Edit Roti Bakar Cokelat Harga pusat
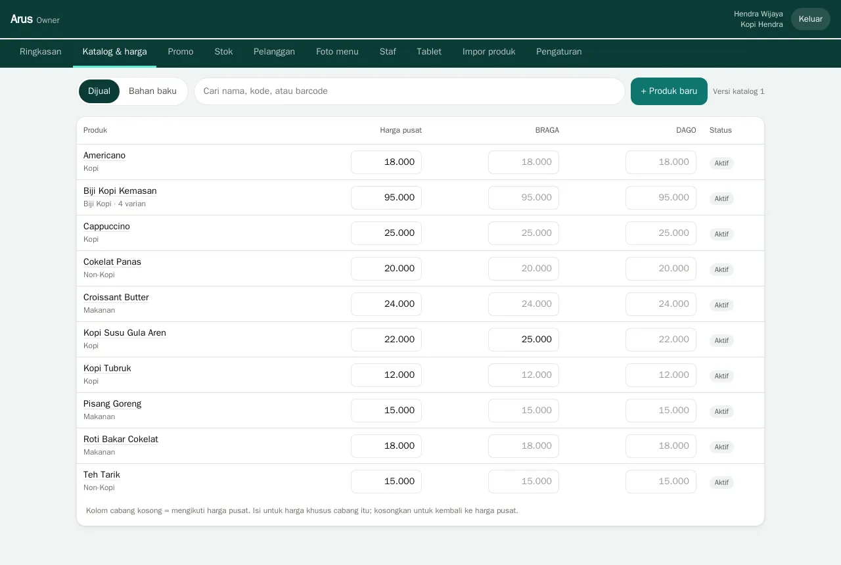The width and height of the screenshot is (841, 565). (x=386, y=446)
